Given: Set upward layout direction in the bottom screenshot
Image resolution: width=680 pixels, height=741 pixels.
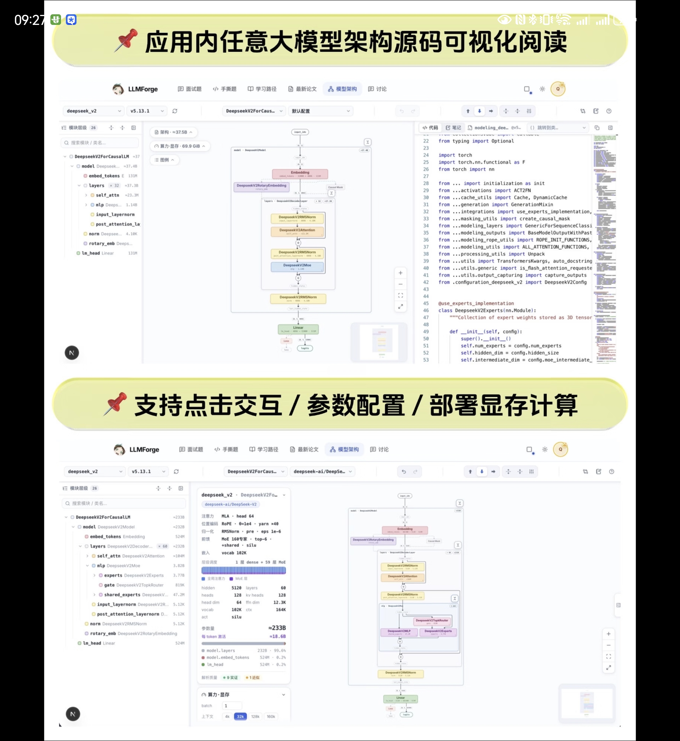Looking at the screenshot, I should (x=470, y=472).
